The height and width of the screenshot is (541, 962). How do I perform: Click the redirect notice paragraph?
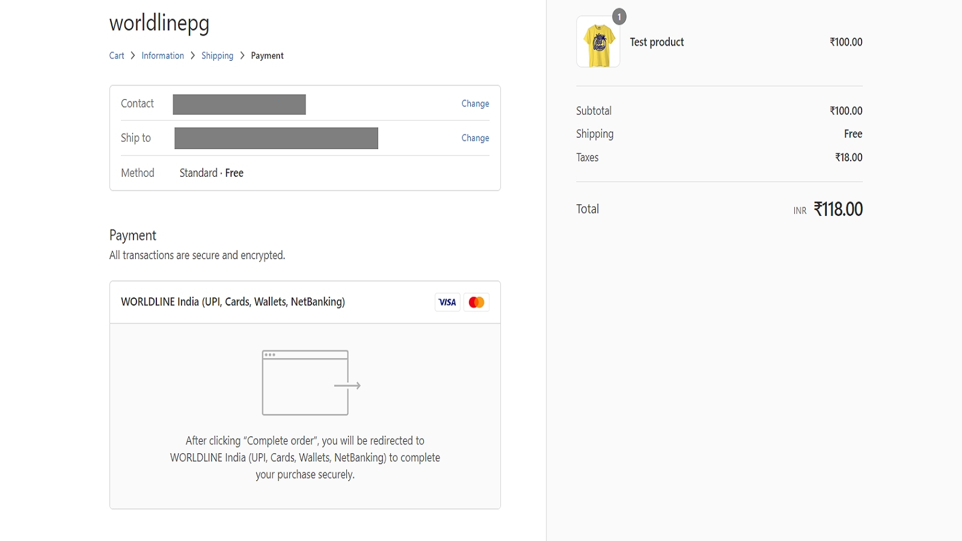[x=305, y=457]
